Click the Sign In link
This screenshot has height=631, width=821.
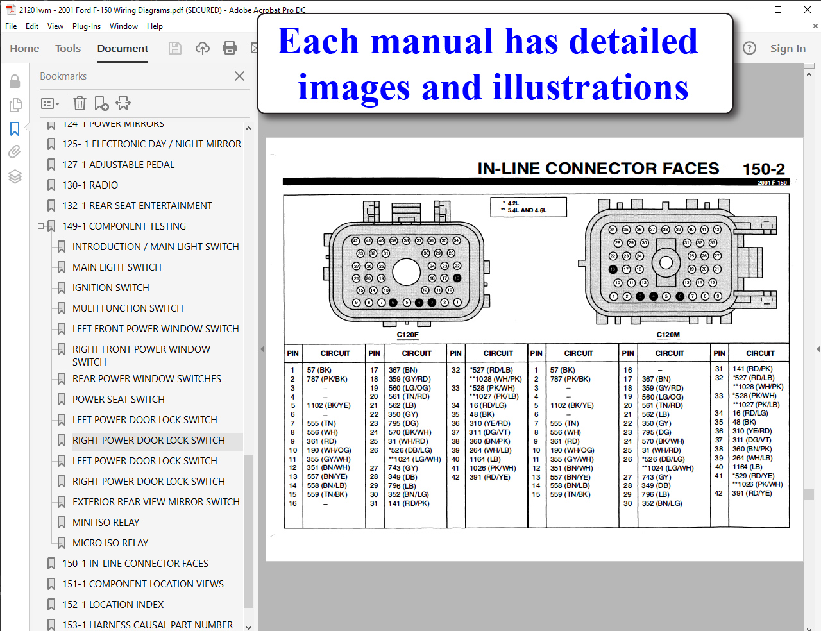(788, 48)
